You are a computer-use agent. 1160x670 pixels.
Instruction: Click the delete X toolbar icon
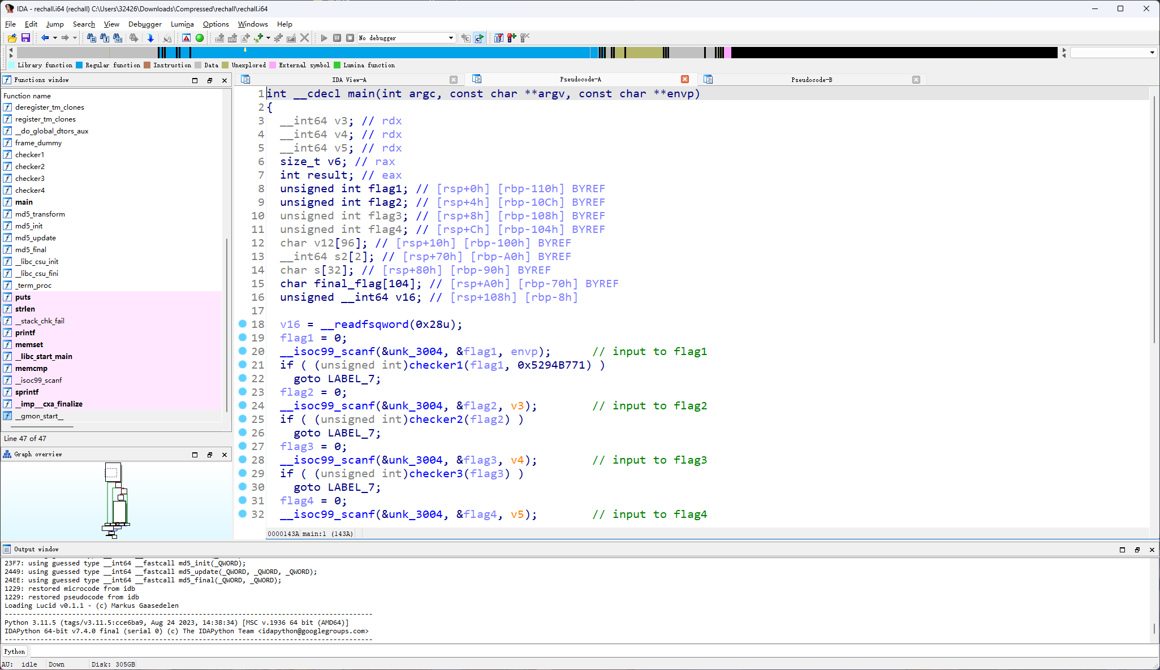click(304, 38)
